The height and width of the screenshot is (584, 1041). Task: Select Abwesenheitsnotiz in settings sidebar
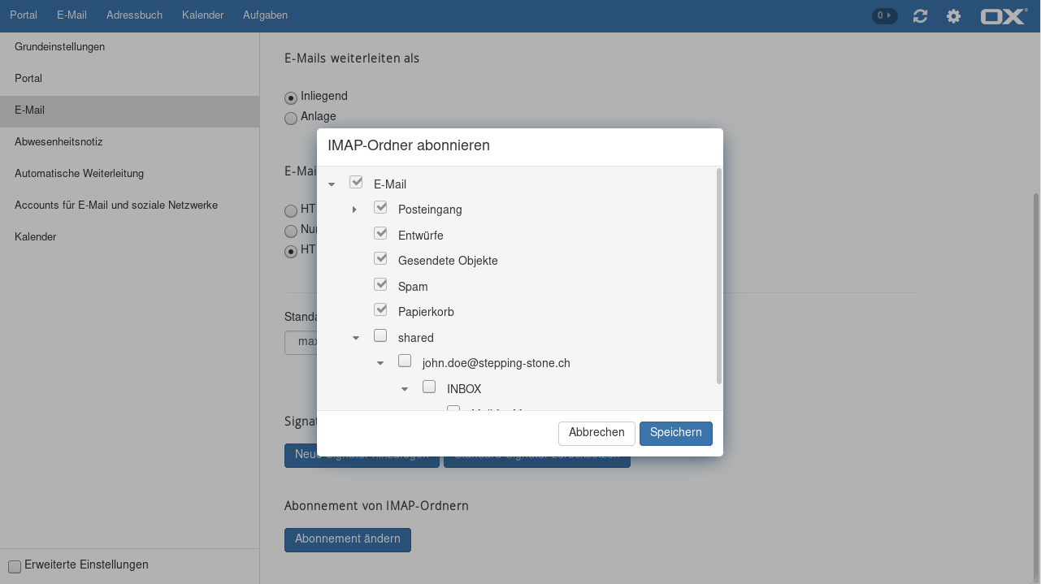[x=59, y=142]
